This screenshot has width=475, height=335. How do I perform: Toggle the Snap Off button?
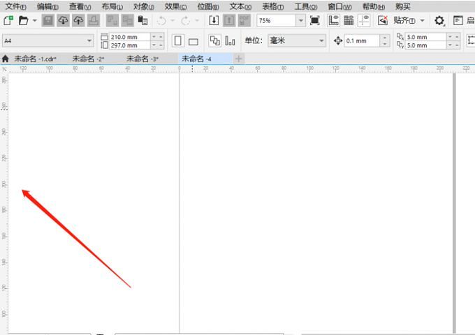pos(383,20)
